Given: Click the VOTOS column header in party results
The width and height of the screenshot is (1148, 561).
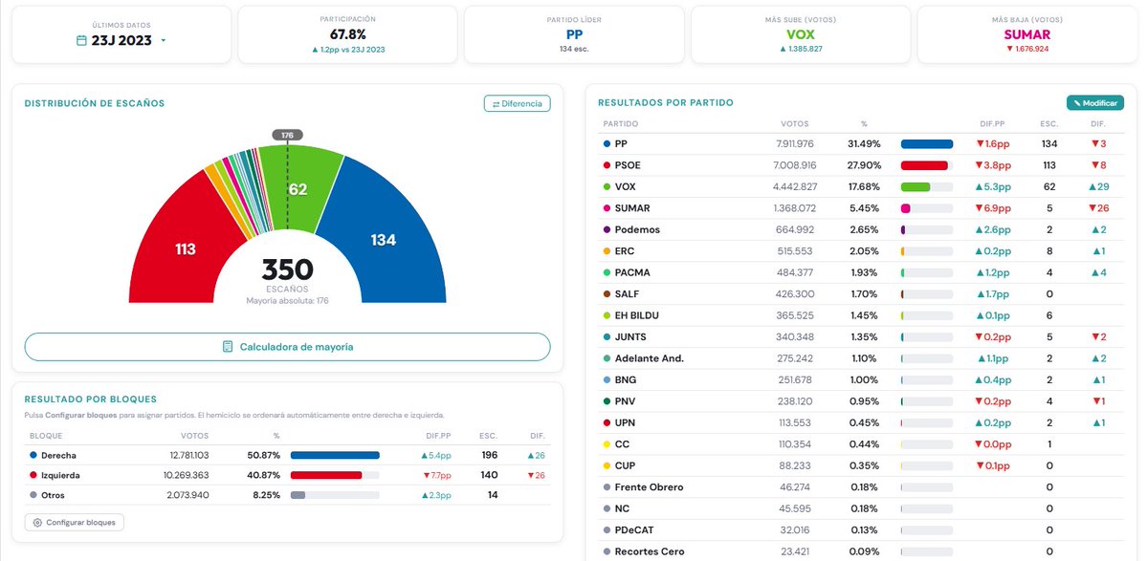Looking at the screenshot, I should pos(796,123).
